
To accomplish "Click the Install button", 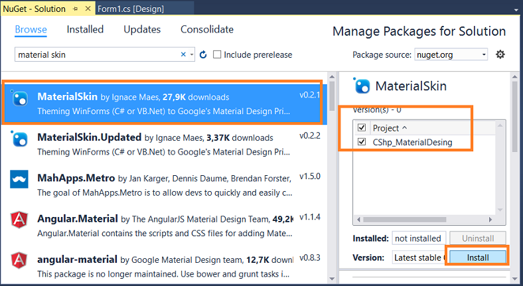I will (478, 257).
